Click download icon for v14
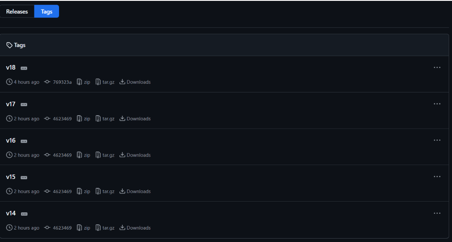This screenshot has height=242, width=452. pos(122,227)
